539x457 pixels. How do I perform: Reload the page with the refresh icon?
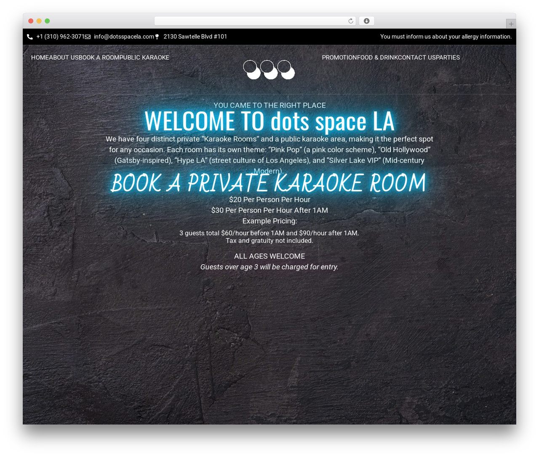pyautogui.click(x=351, y=21)
